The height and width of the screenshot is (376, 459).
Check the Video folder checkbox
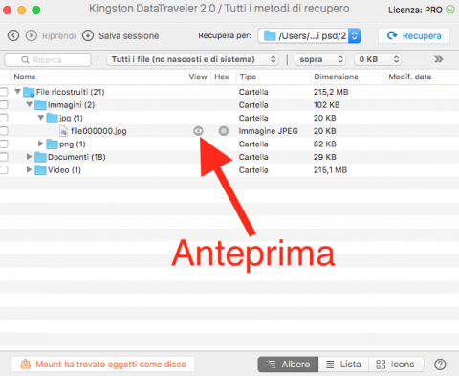click(x=4, y=170)
